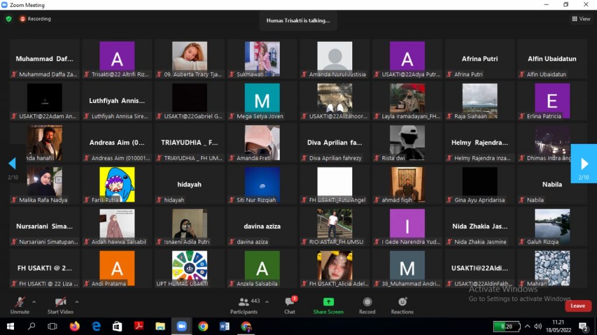
Task: Show hidden system tray icons
Action: point(528,326)
